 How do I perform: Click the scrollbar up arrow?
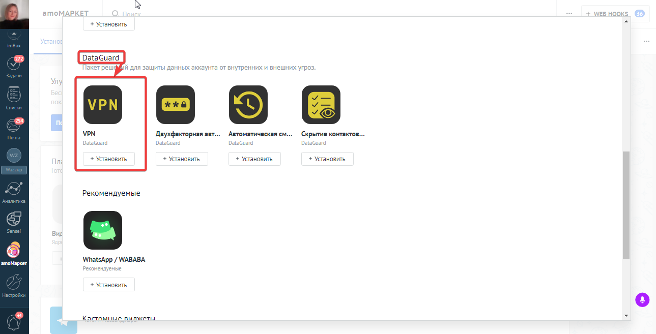626,21
